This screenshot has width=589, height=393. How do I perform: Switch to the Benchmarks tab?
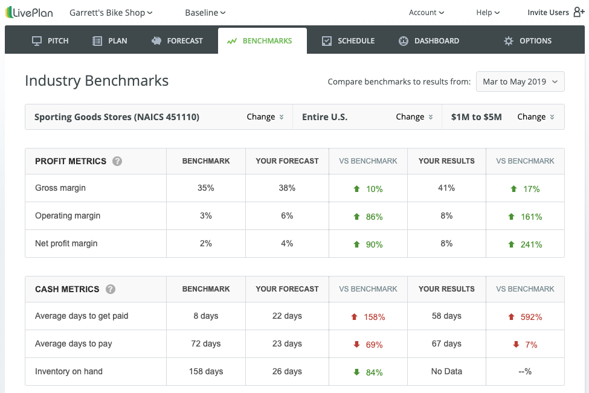pyautogui.click(x=262, y=40)
